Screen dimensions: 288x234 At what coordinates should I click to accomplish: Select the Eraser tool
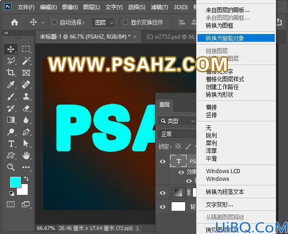26,109
